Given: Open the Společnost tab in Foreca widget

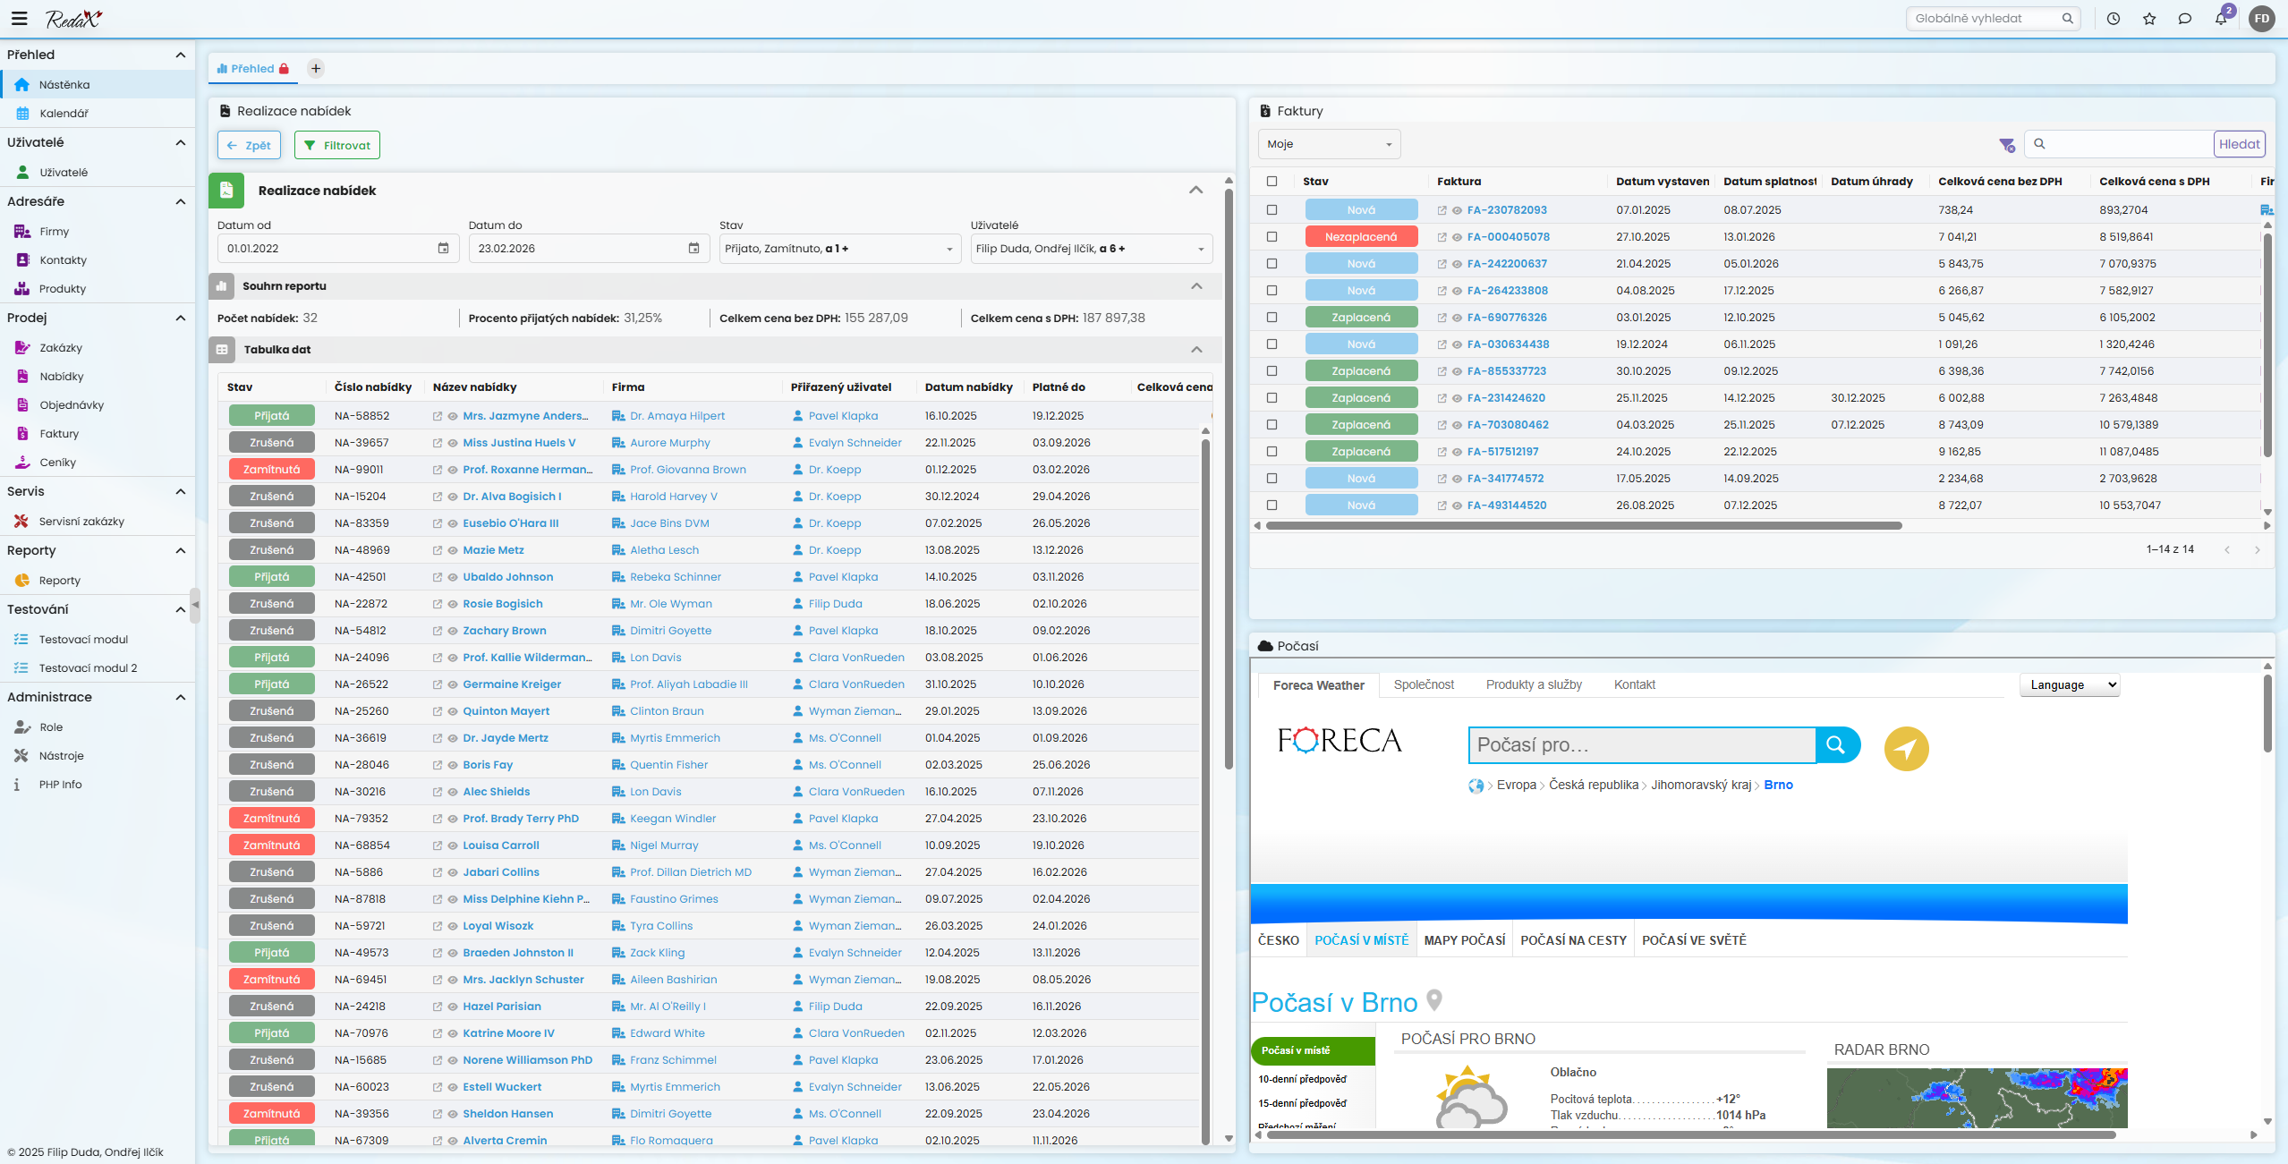Looking at the screenshot, I should coord(1423,684).
